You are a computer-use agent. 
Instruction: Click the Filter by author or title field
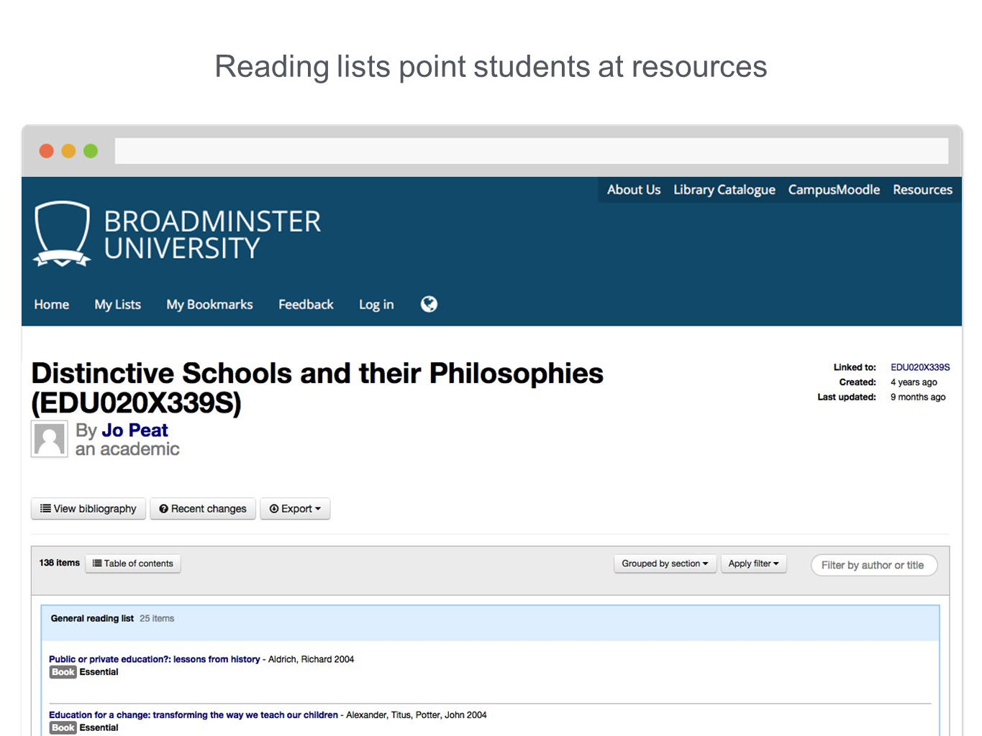pyautogui.click(x=873, y=565)
